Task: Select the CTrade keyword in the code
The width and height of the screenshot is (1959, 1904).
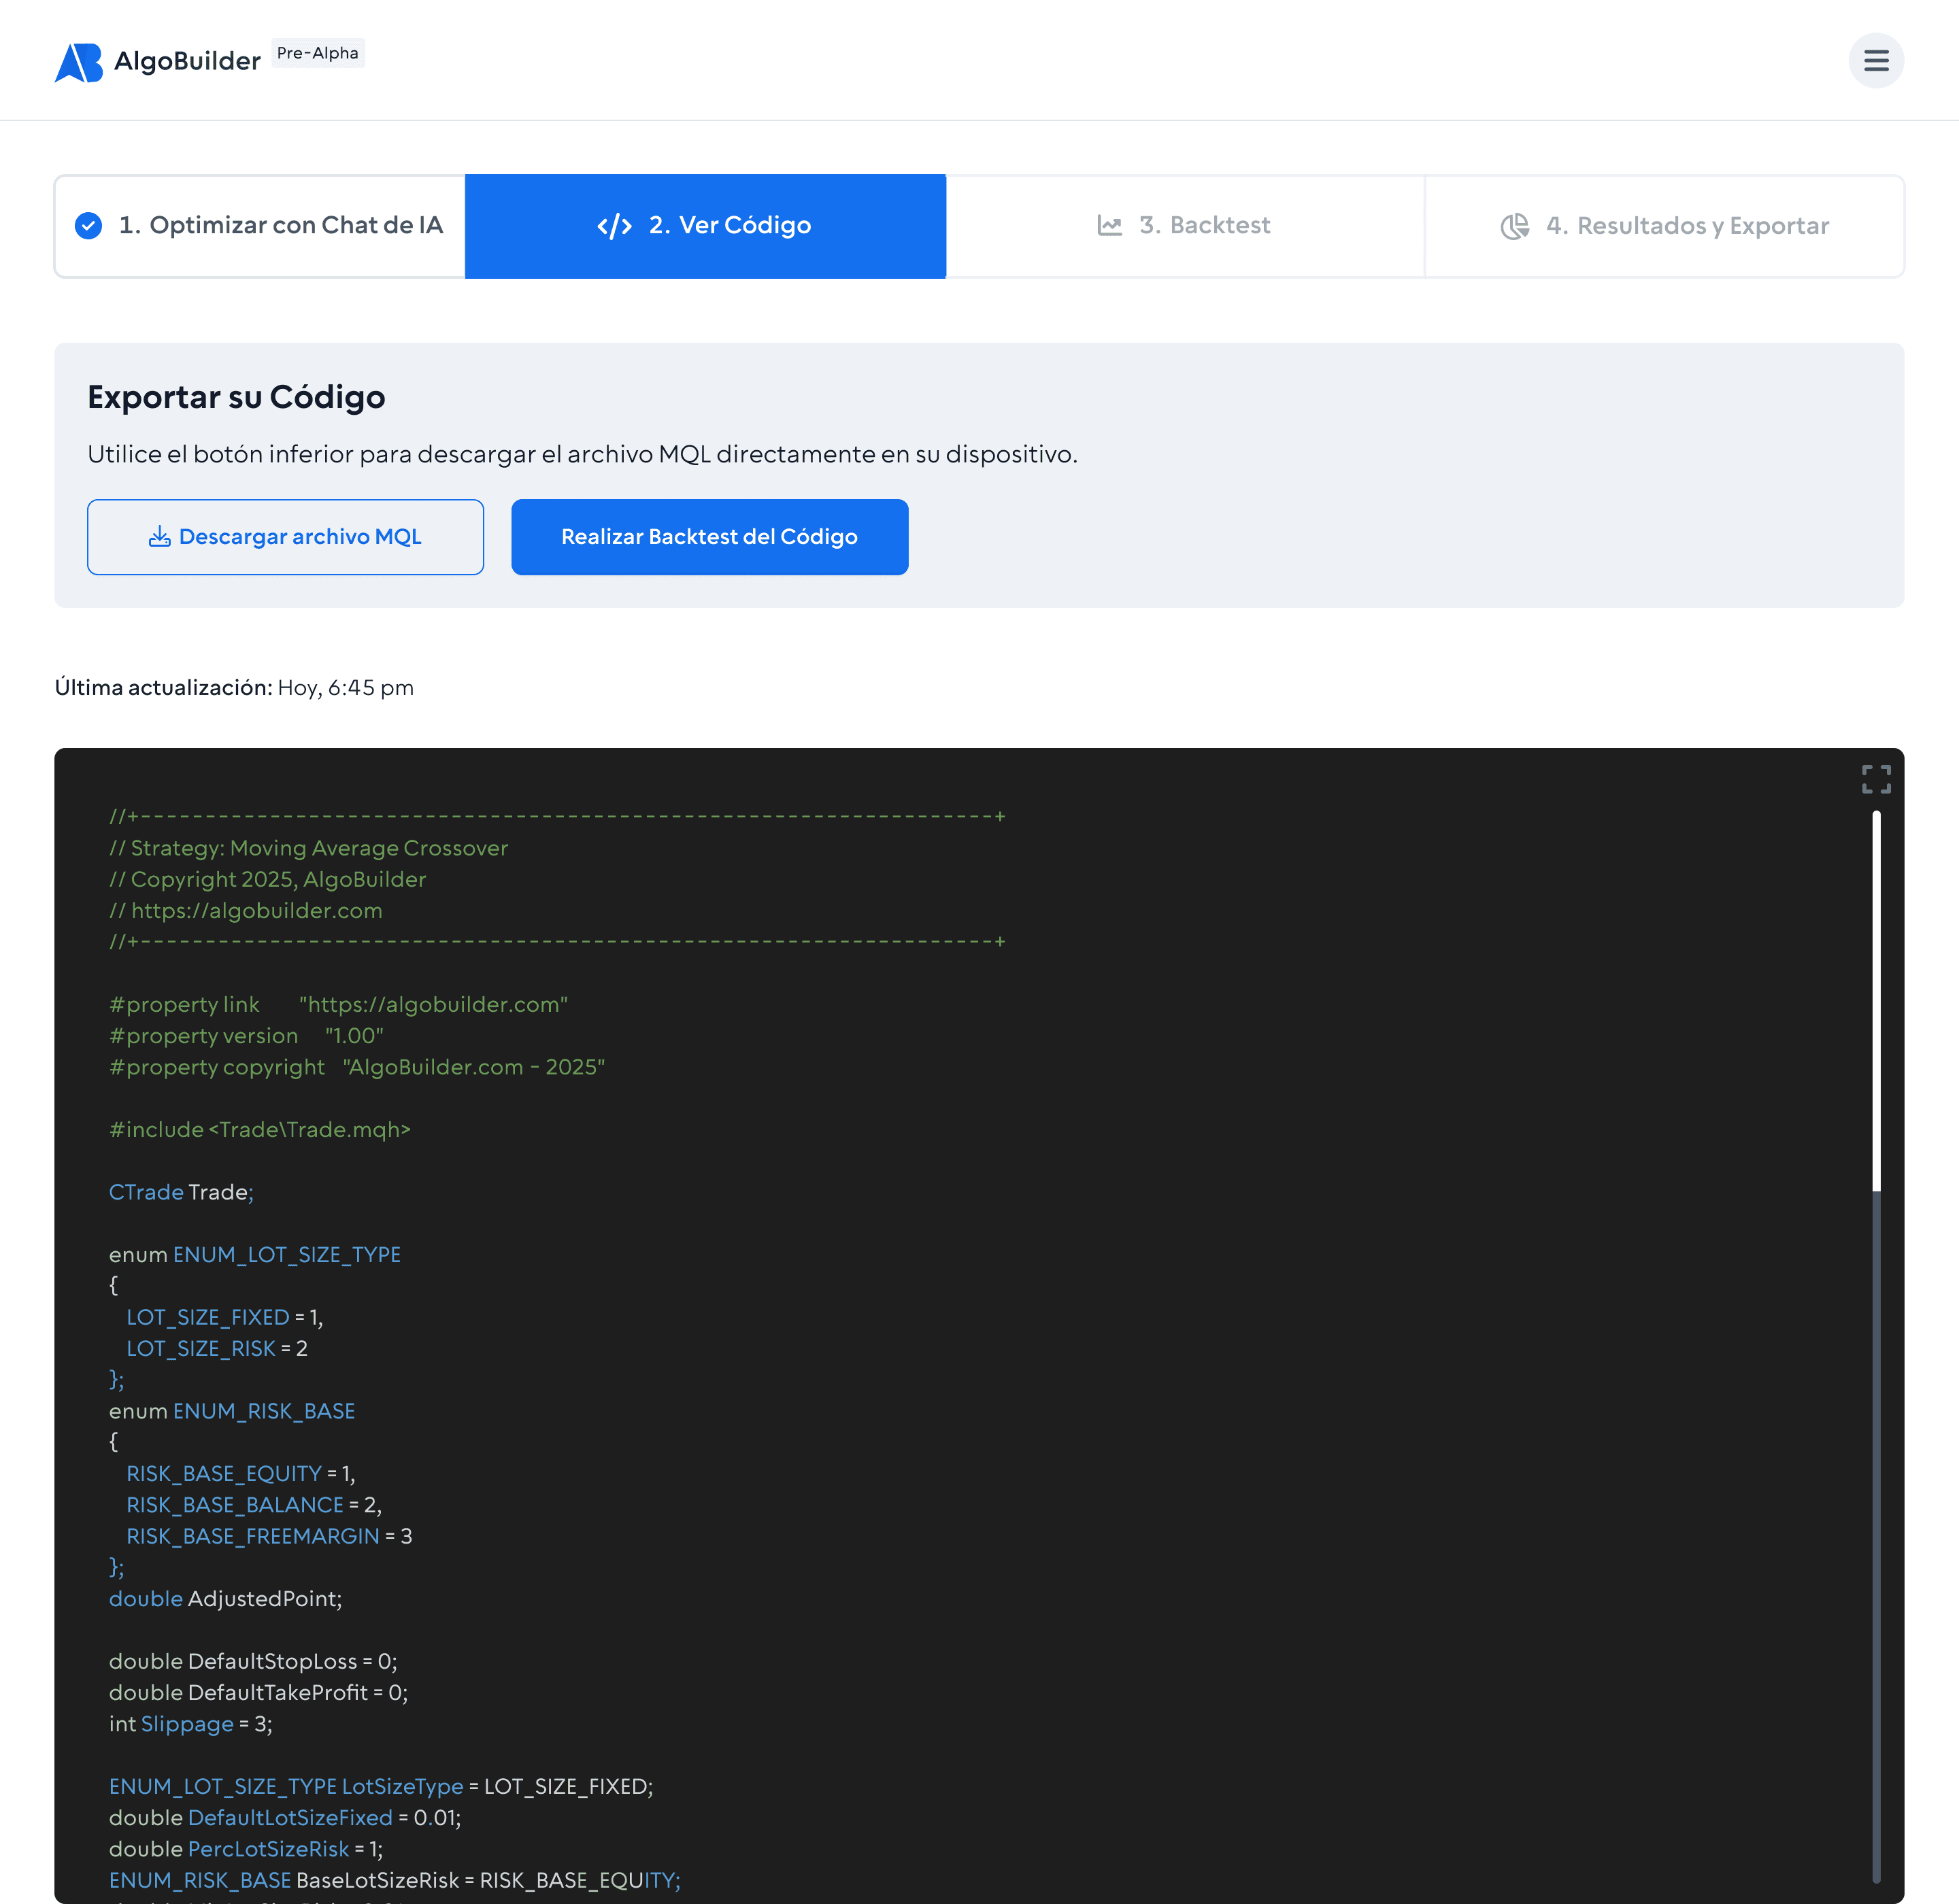Action: 146,1192
